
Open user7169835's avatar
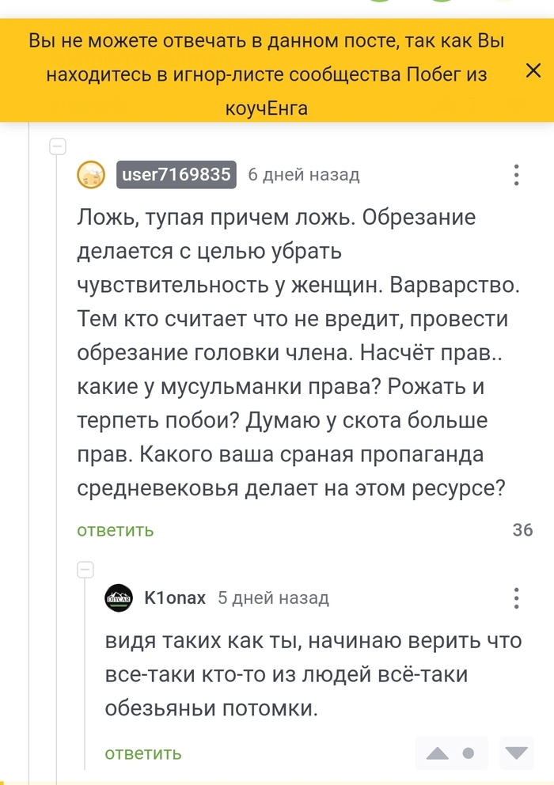[x=91, y=175]
